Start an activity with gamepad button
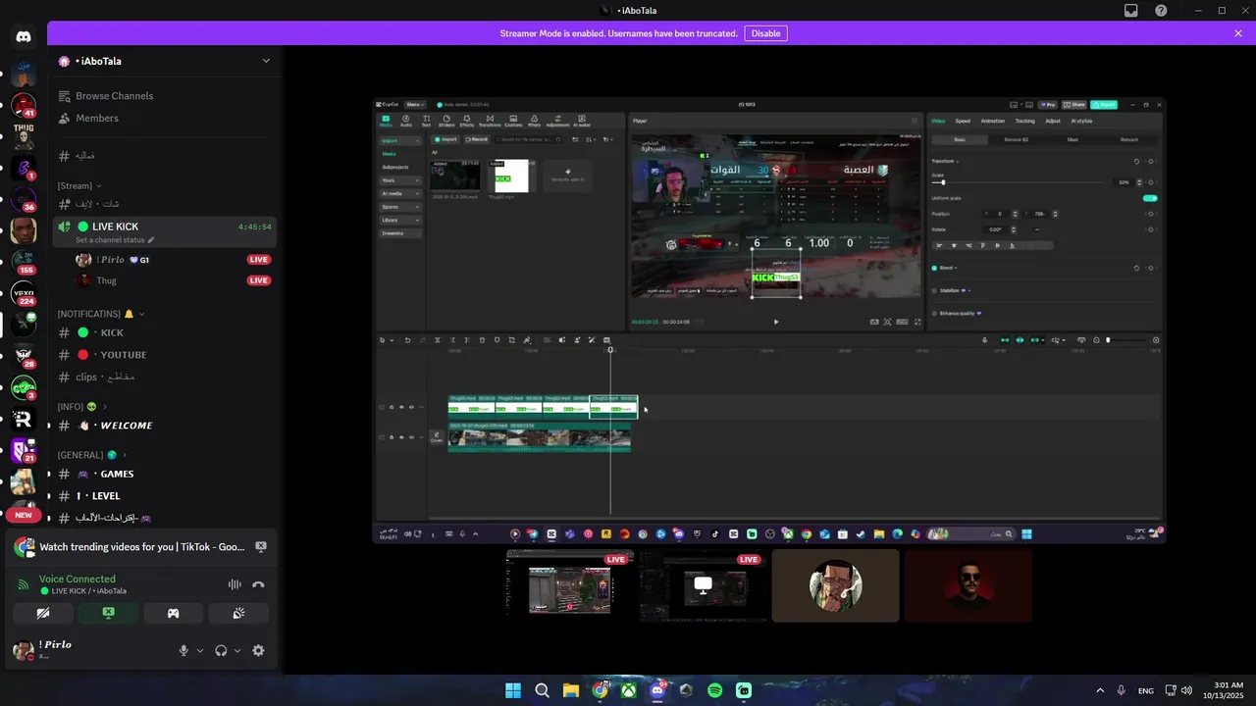The height and width of the screenshot is (706, 1256). (x=174, y=613)
